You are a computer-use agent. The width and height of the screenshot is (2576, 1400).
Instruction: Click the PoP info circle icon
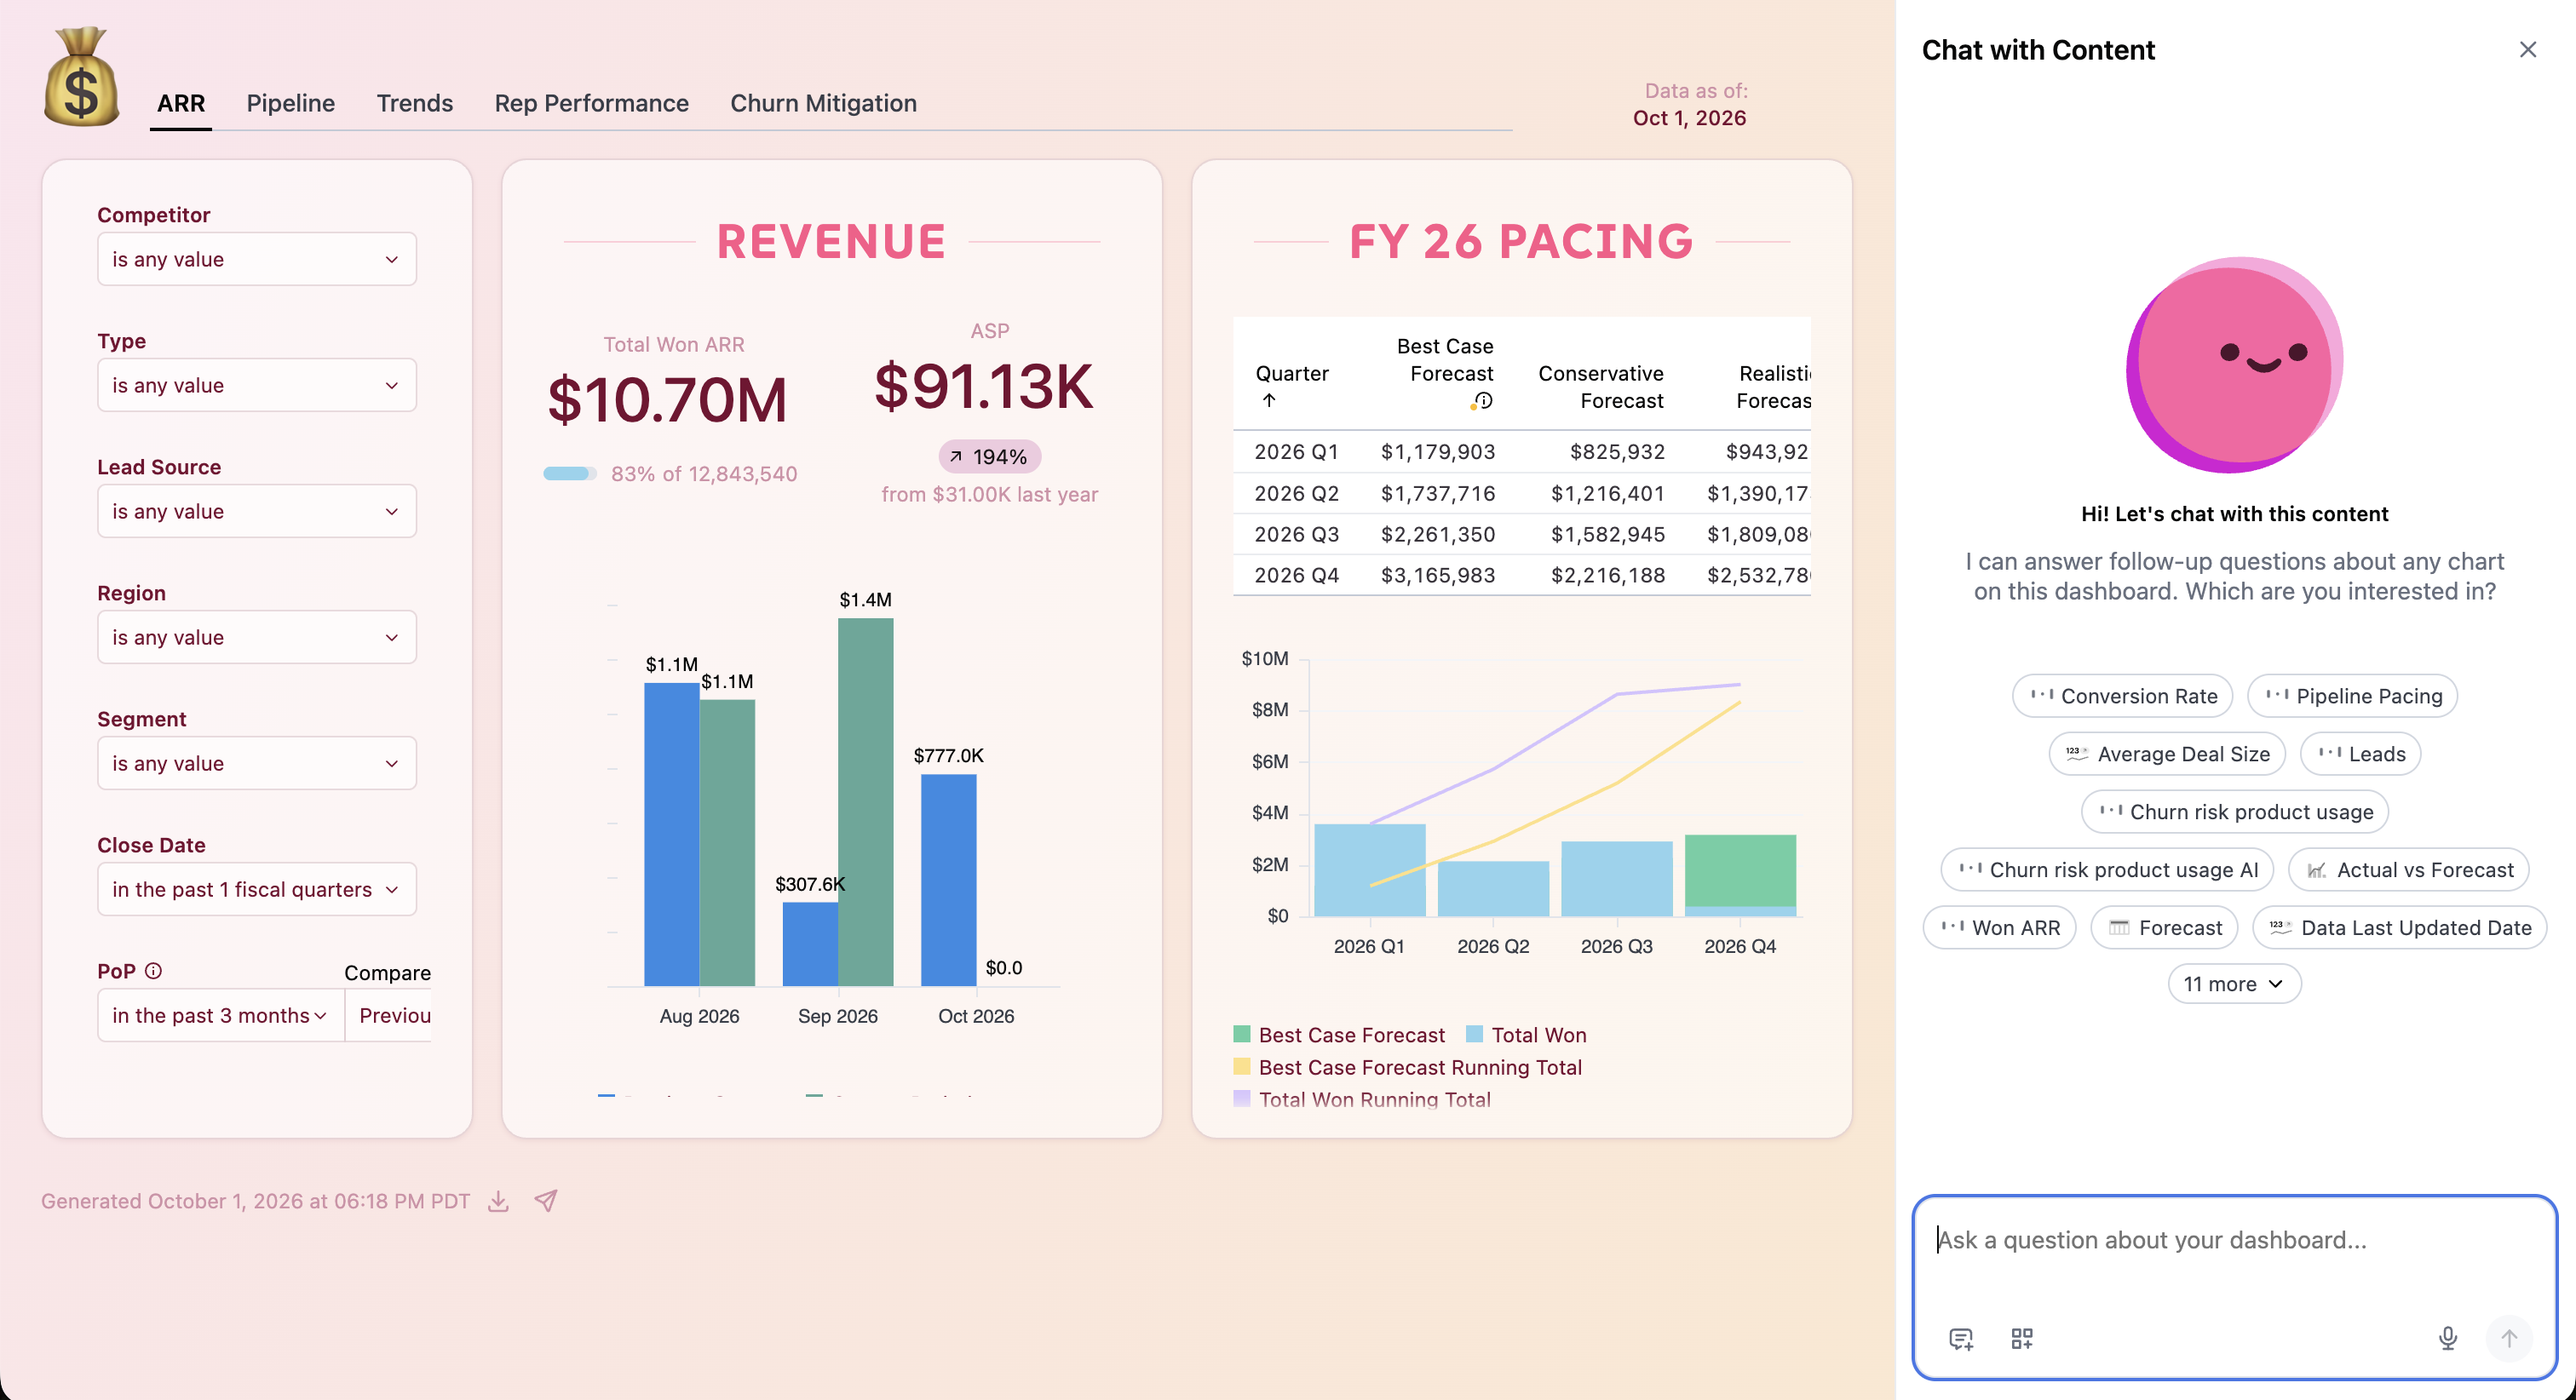[153, 971]
